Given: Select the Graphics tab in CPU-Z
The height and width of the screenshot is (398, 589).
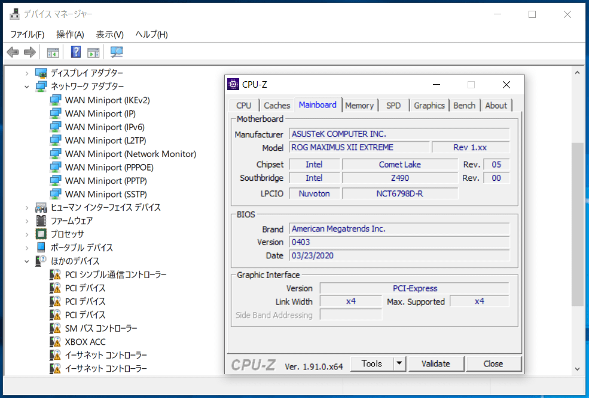Looking at the screenshot, I should 429,106.
